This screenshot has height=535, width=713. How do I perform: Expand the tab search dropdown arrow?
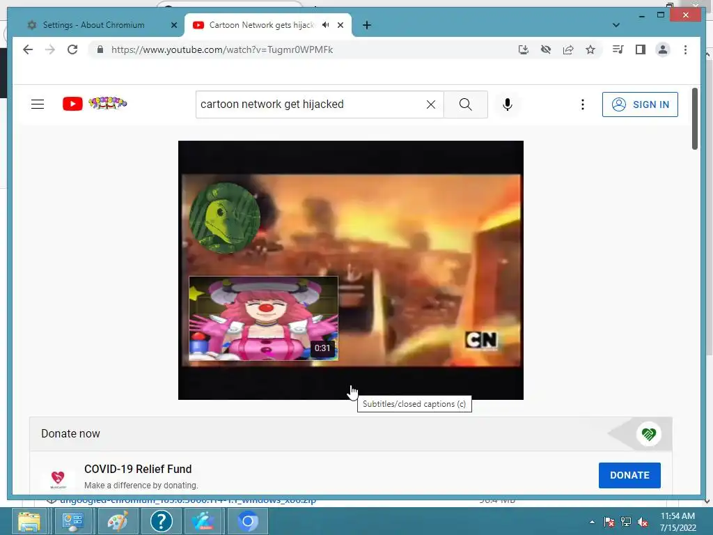click(616, 25)
